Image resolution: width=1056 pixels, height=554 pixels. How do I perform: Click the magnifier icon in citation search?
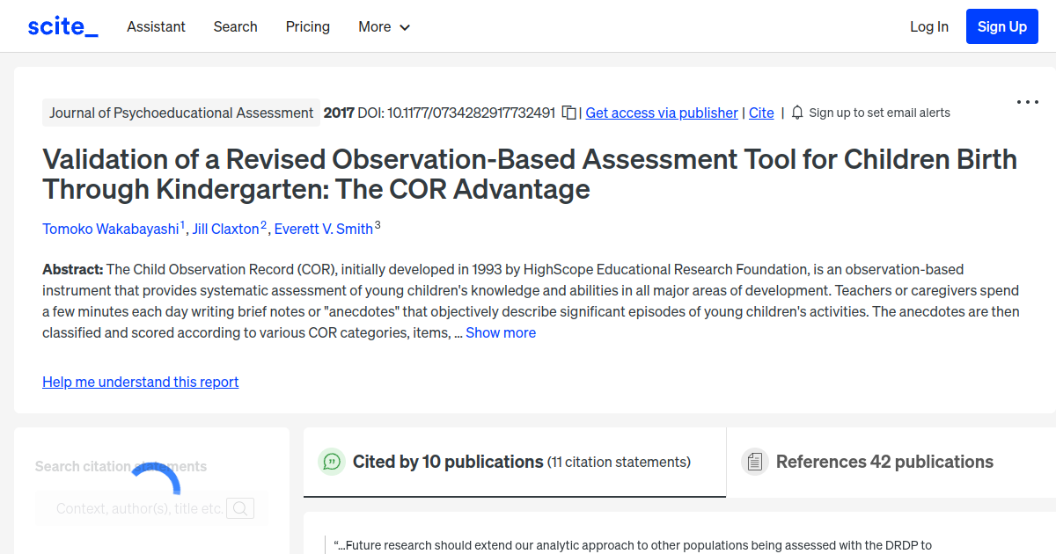click(x=240, y=508)
